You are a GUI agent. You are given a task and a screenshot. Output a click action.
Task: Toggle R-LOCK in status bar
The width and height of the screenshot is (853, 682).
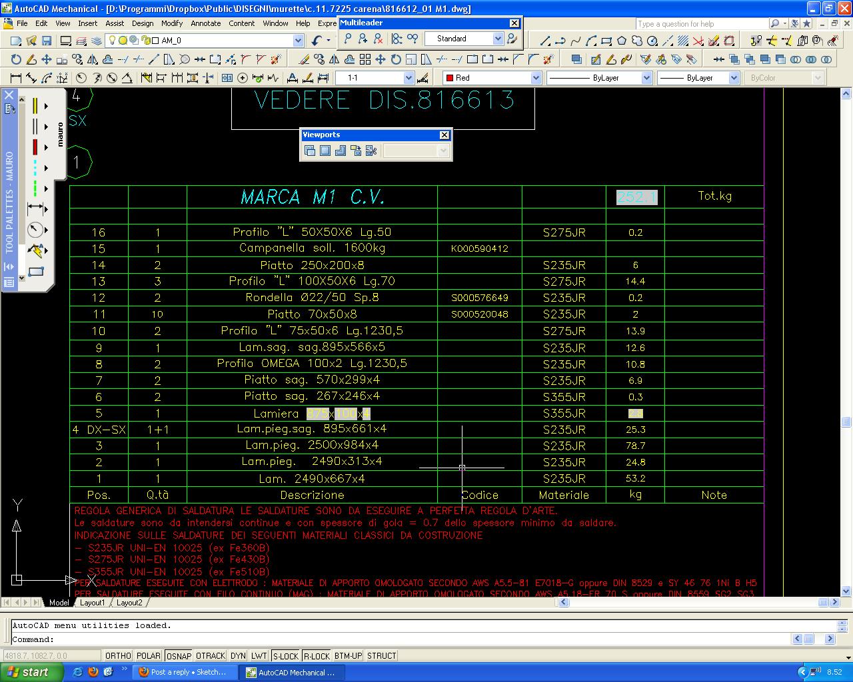pyautogui.click(x=317, y=656)
